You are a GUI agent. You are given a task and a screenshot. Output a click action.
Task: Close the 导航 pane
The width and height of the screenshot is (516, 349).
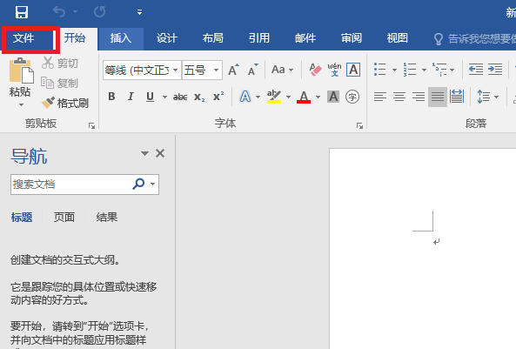[160, 153]
